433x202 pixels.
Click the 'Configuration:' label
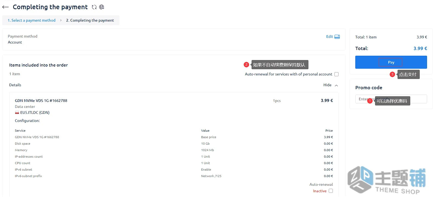coord(27,121)
